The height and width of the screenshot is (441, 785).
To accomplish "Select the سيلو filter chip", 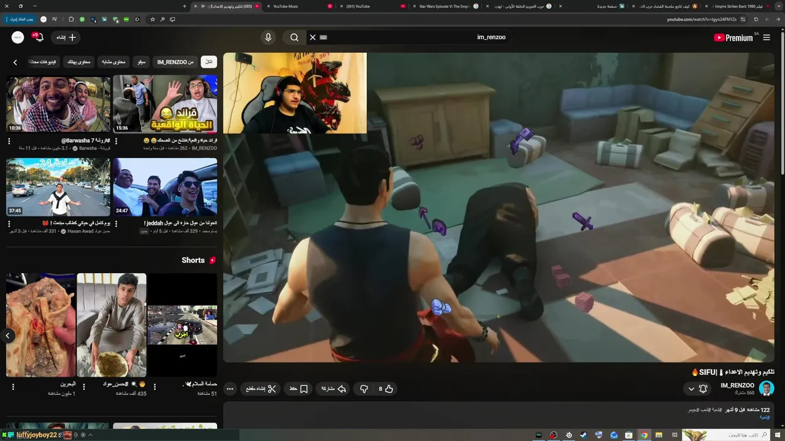I will coord(142,62).
